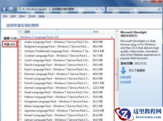Open the 支持信息 link

pyautogui.click(x=125, y=82)
